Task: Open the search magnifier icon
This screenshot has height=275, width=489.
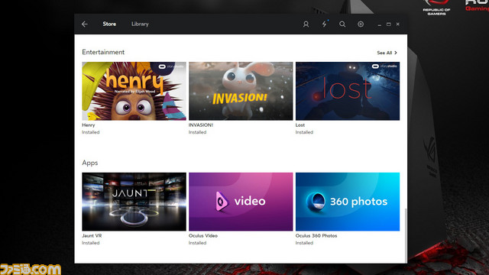Action: (x=342, y=24)
